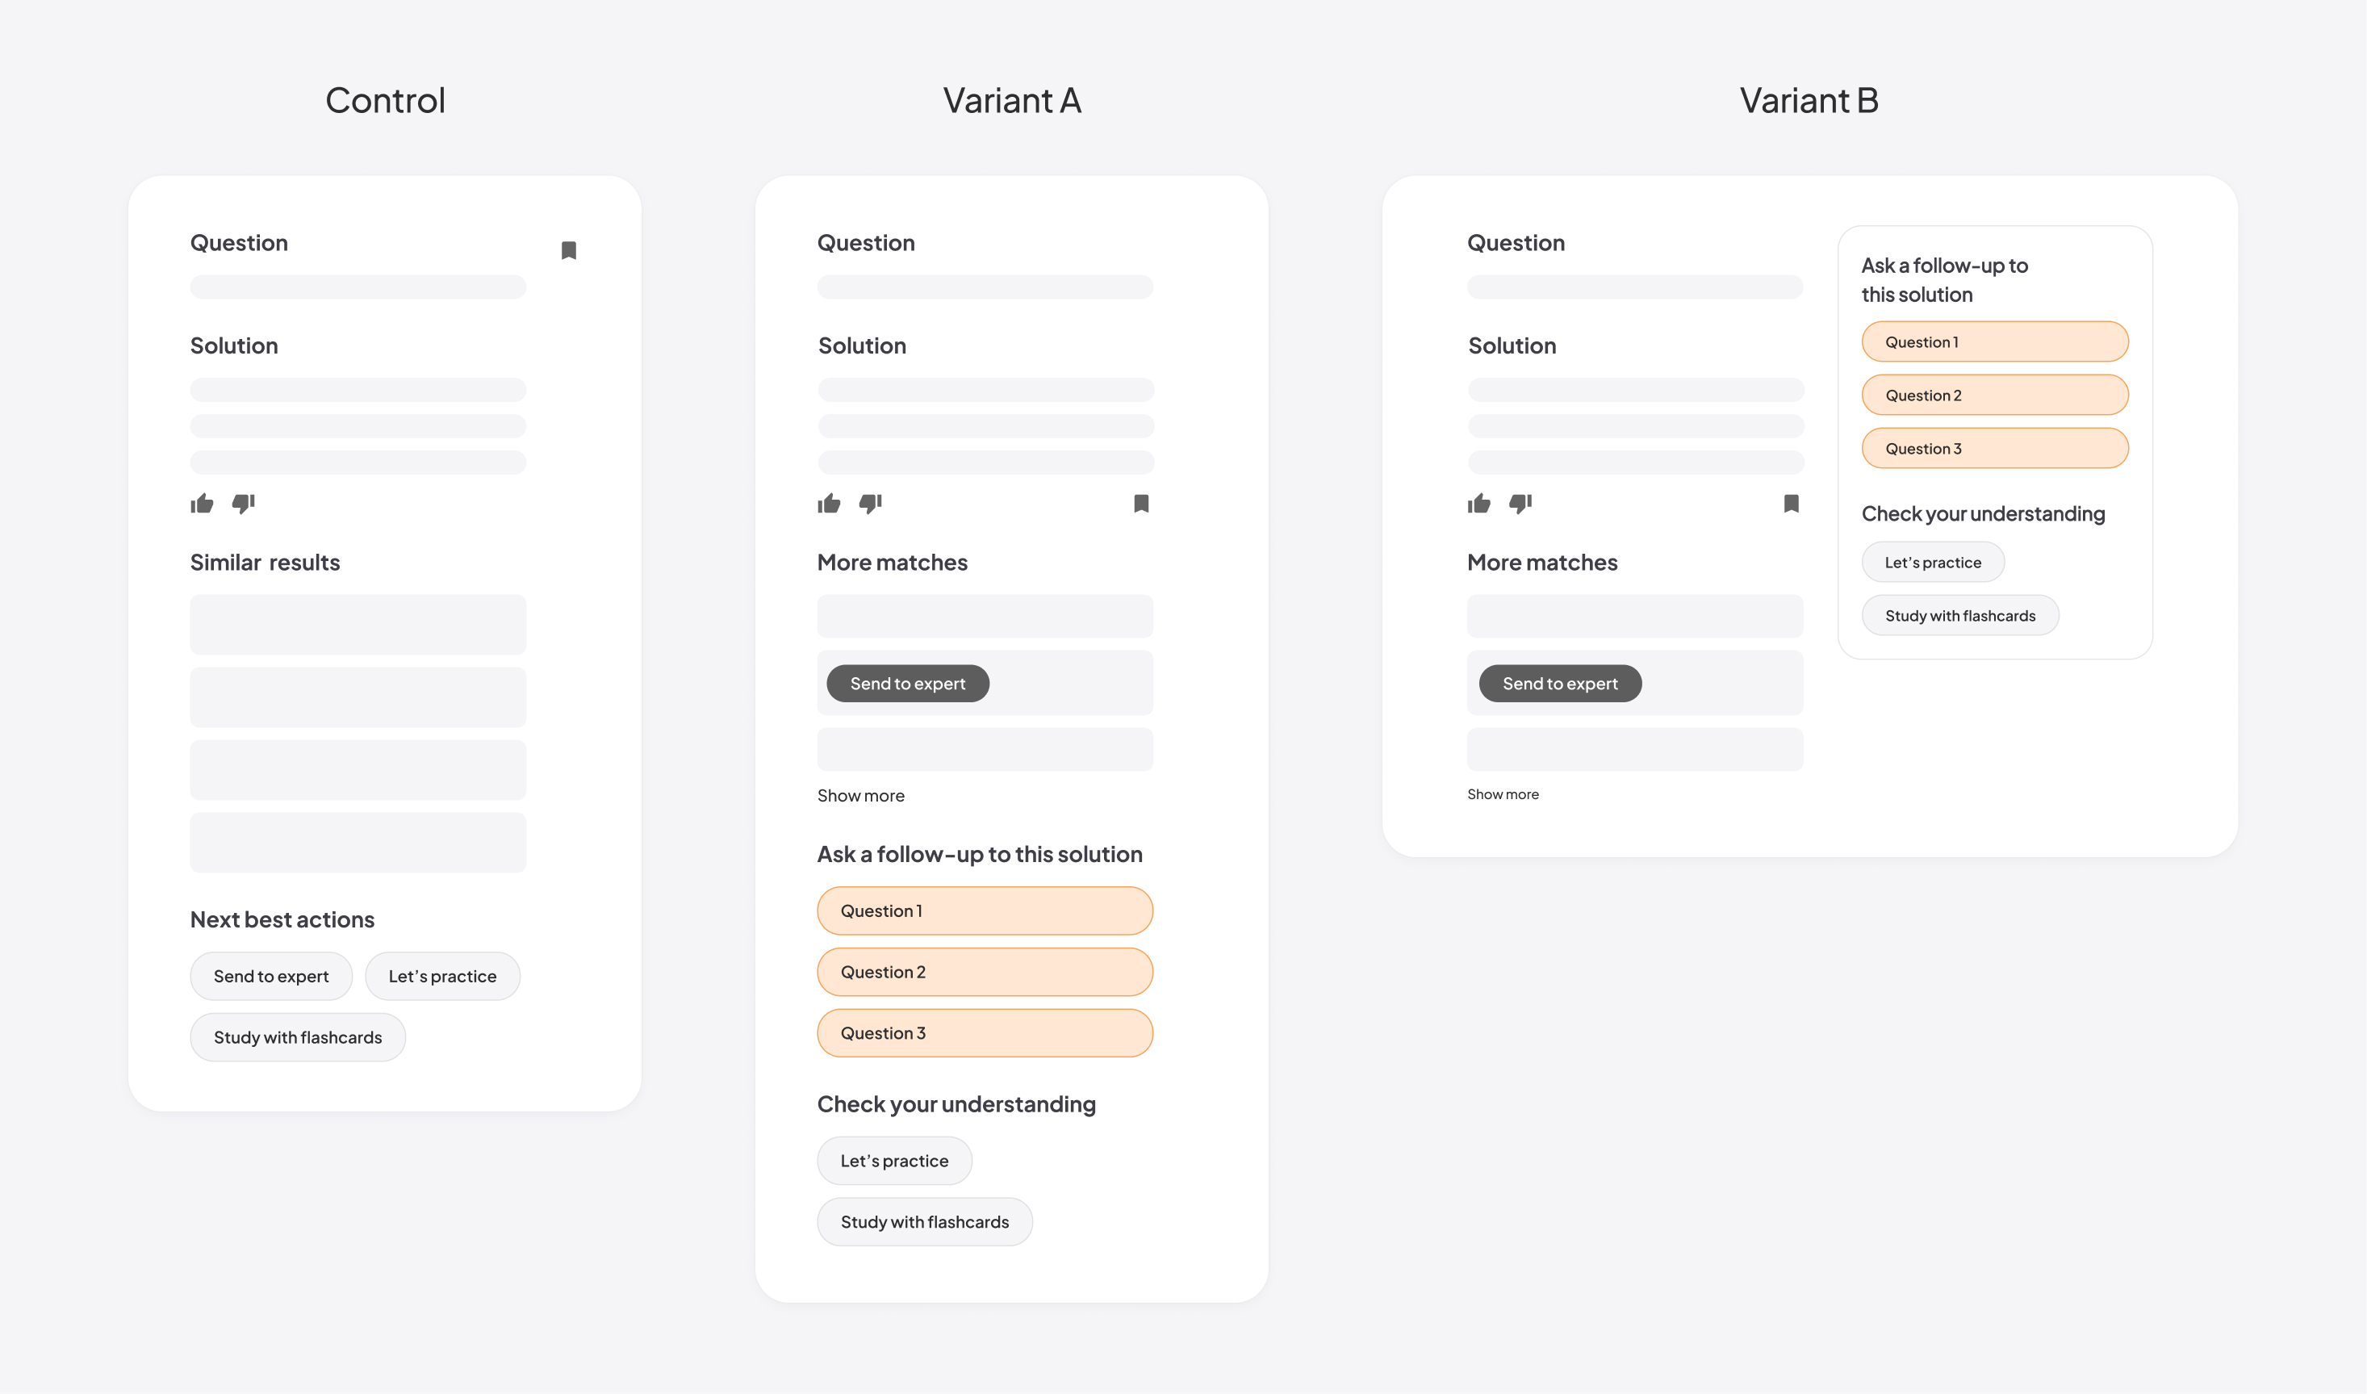
Task: Click the thumbs down icon in Variant A
Action: click(869, 503)
